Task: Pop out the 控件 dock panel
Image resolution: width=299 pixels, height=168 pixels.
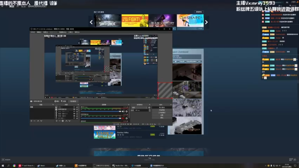Action: click(171, 105)
